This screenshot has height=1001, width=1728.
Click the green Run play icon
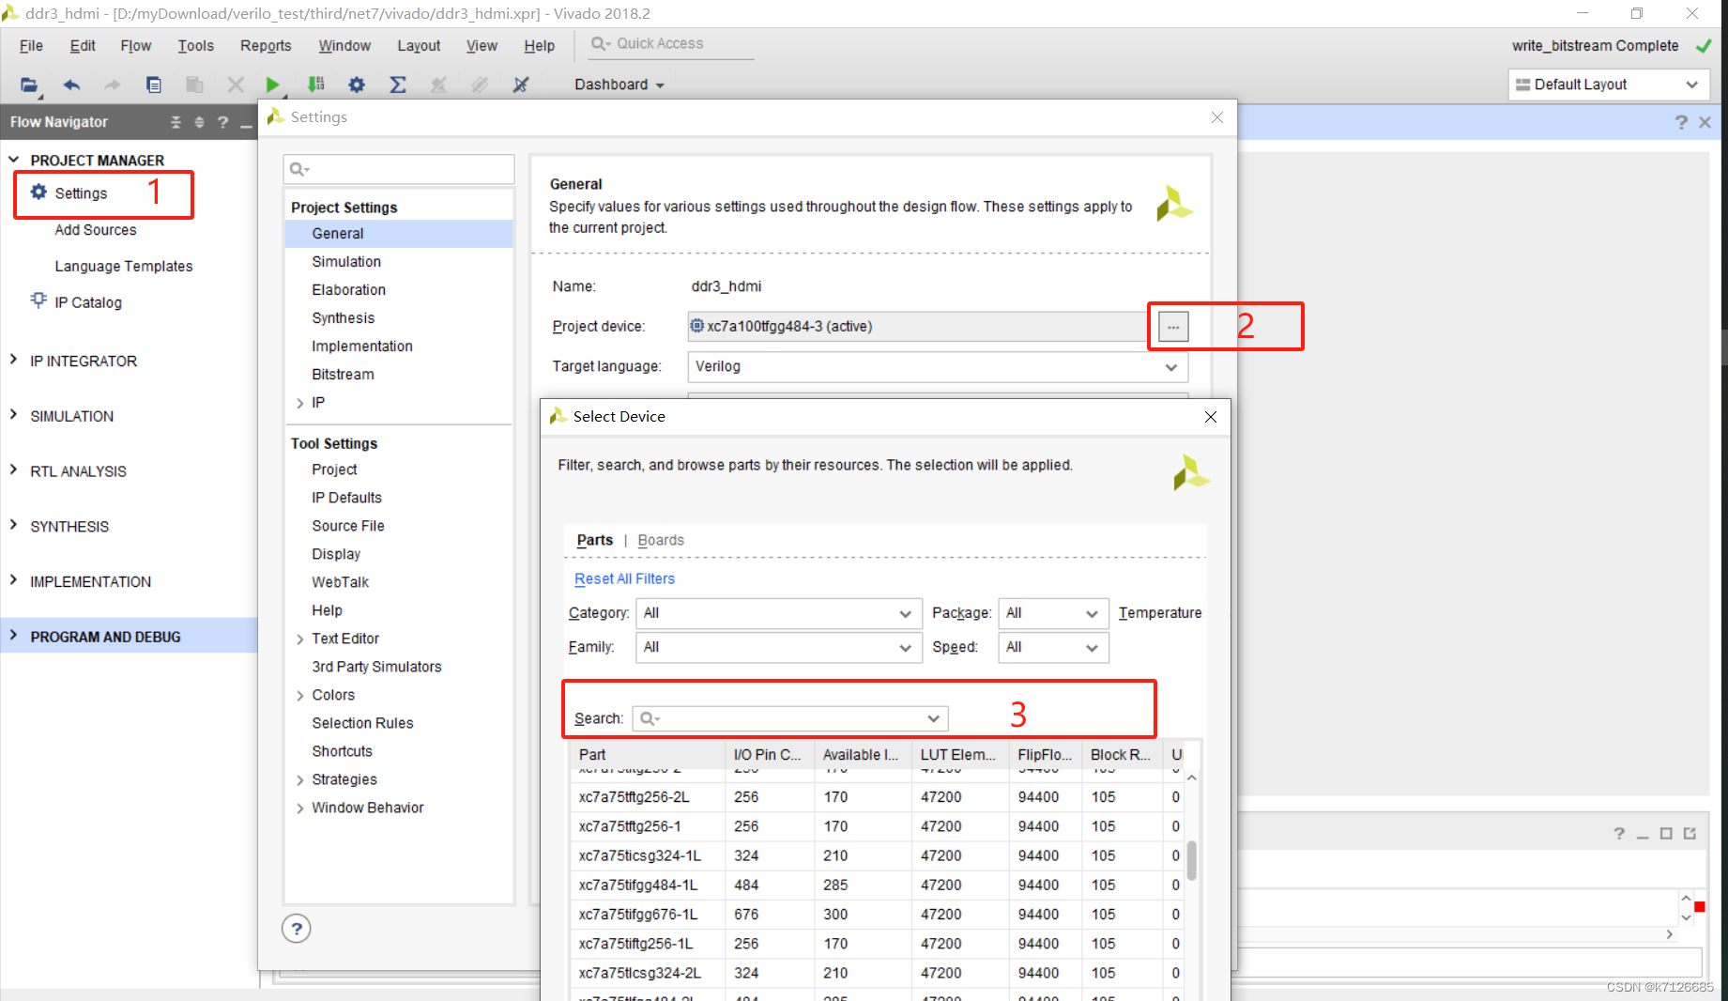tap(272, 85)
